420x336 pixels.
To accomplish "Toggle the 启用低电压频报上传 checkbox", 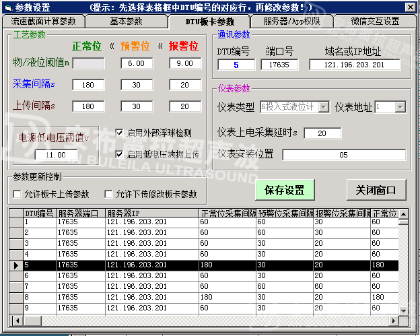I will tap(120, 154).
